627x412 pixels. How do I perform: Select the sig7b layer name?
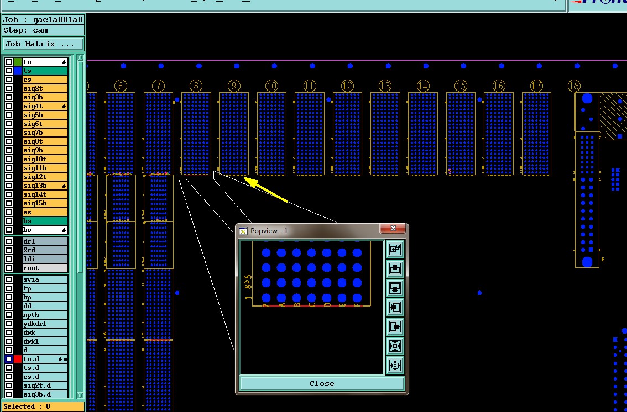(x=45, y=133)
